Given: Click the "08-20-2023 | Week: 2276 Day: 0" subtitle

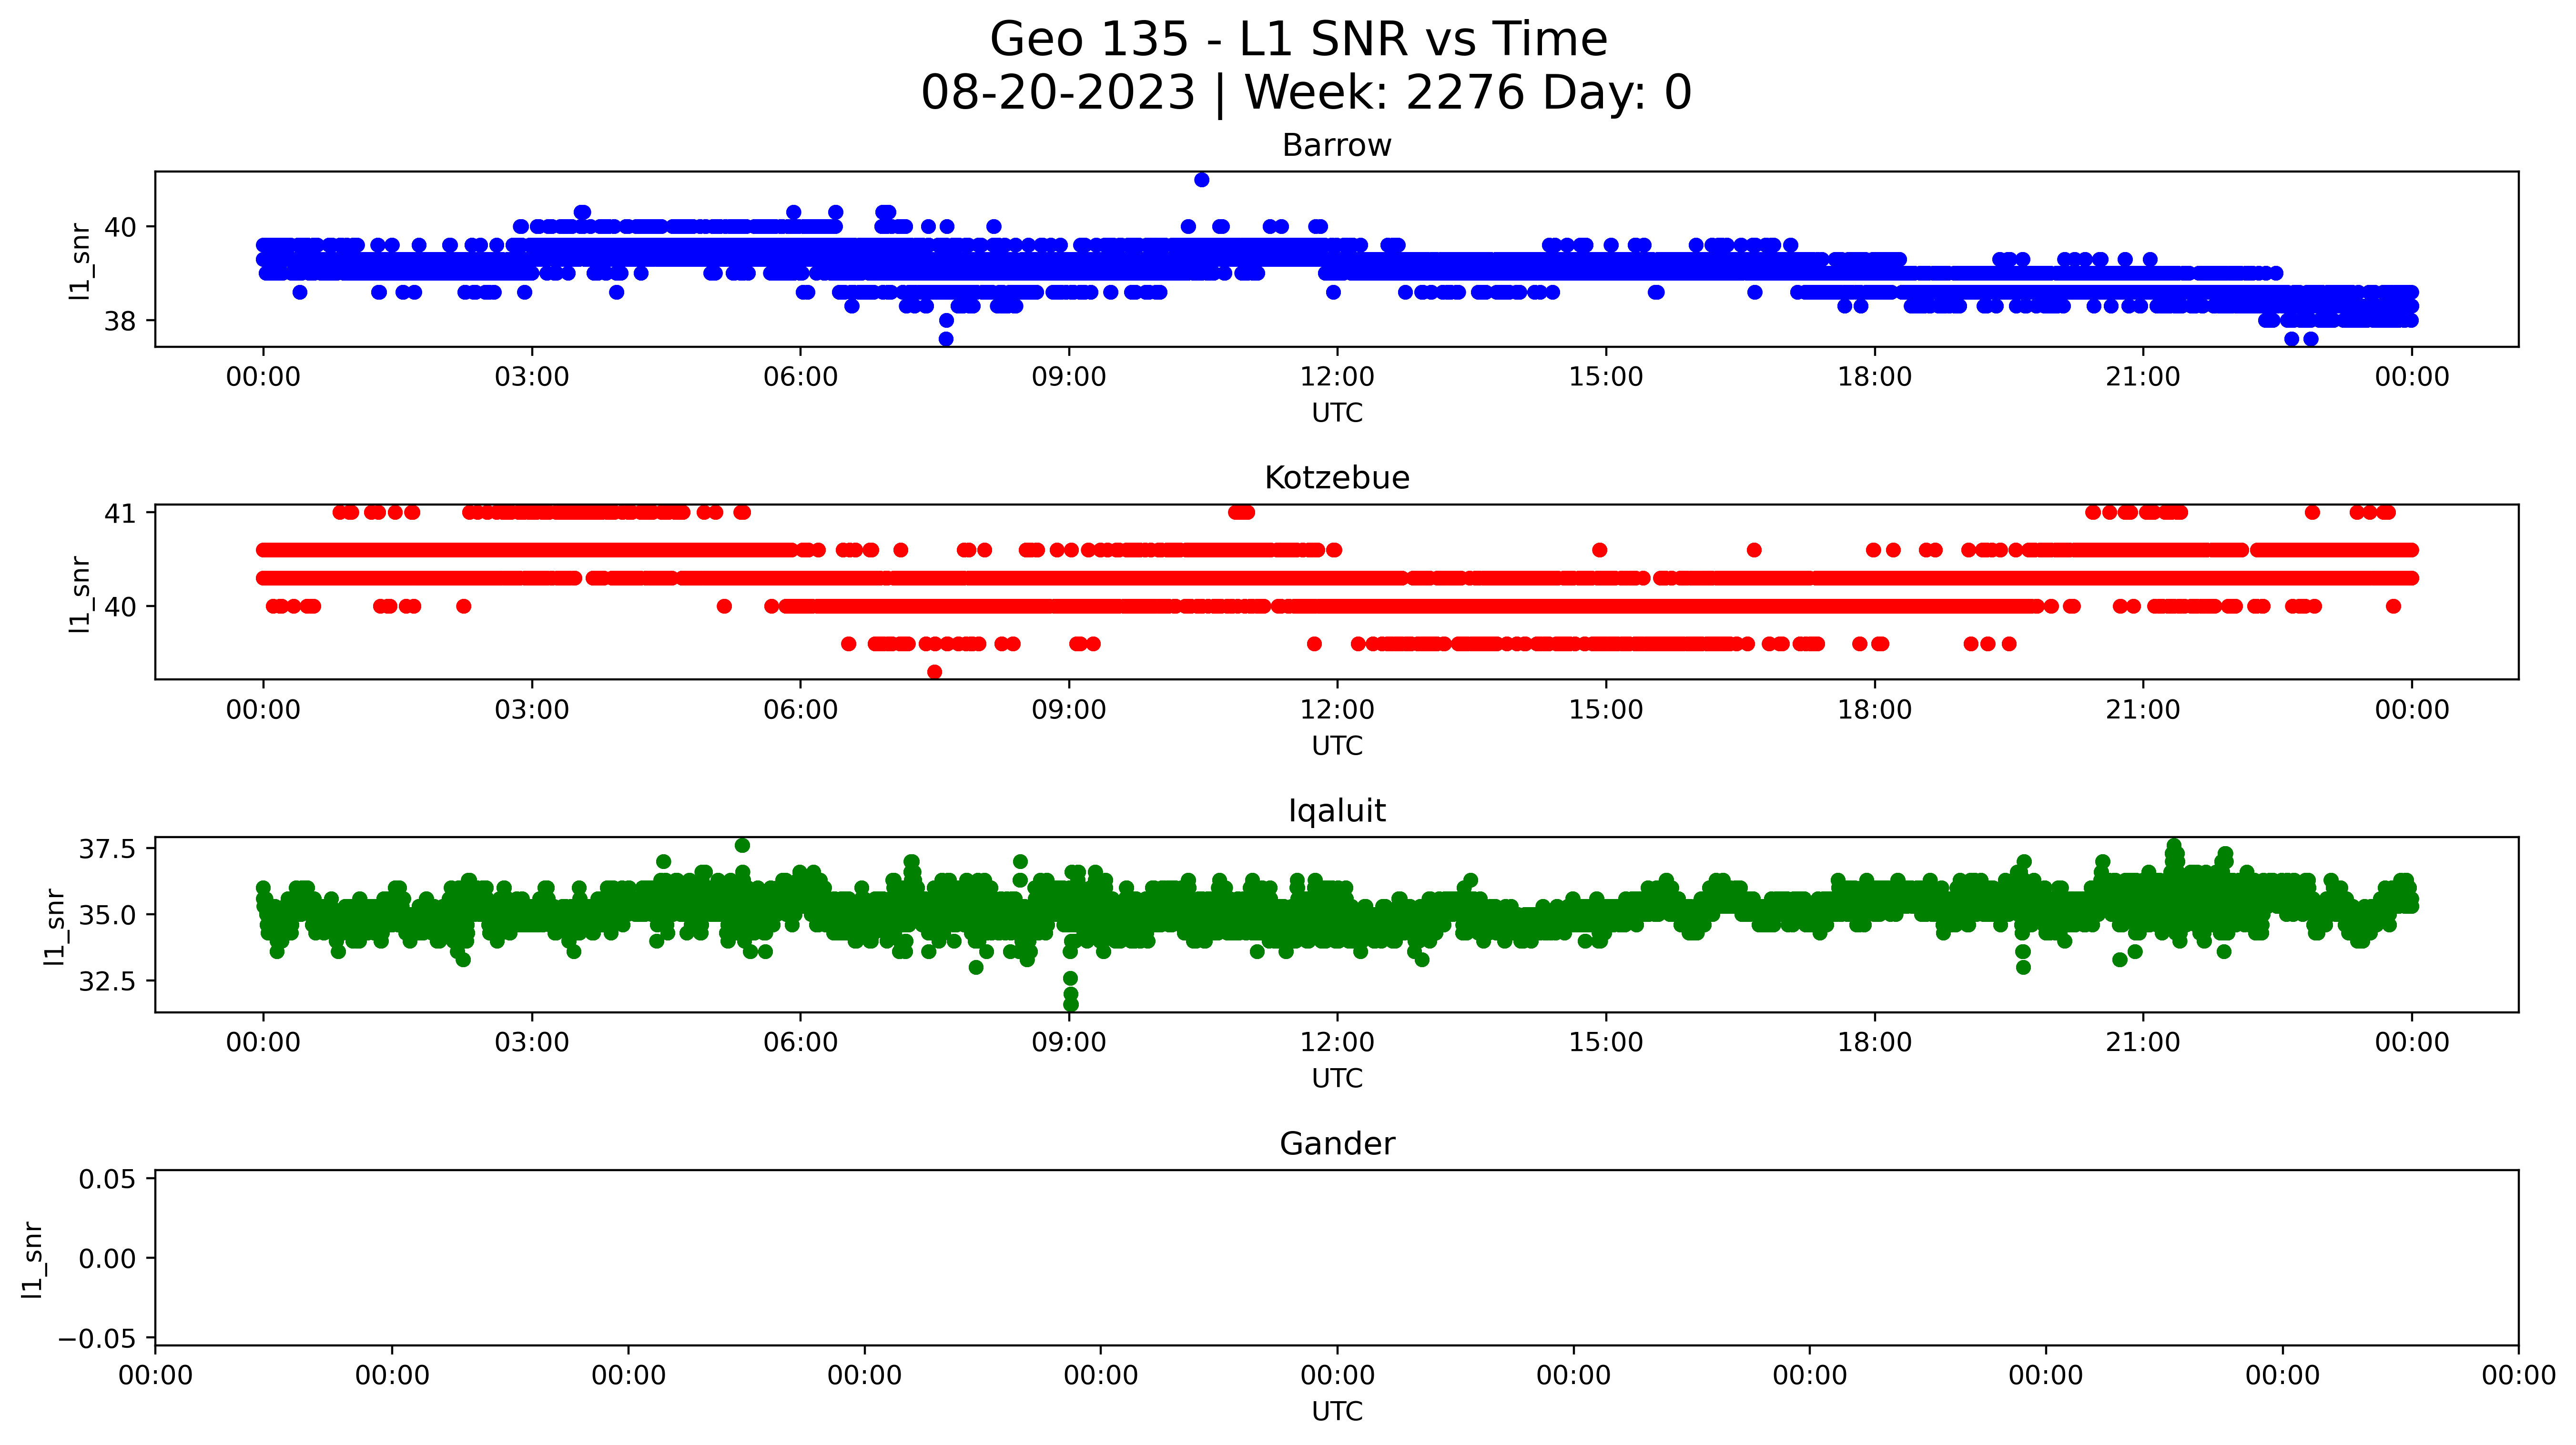Looking at the screenshot, I should [x=1306, y=93].
